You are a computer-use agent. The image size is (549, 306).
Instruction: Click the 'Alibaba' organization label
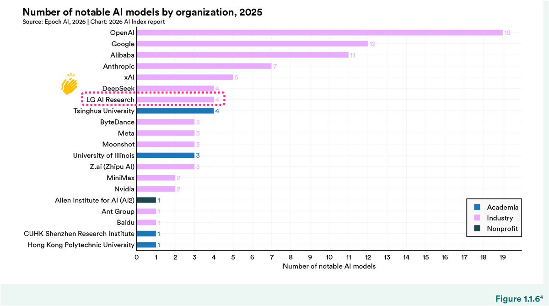click(123, 55)
